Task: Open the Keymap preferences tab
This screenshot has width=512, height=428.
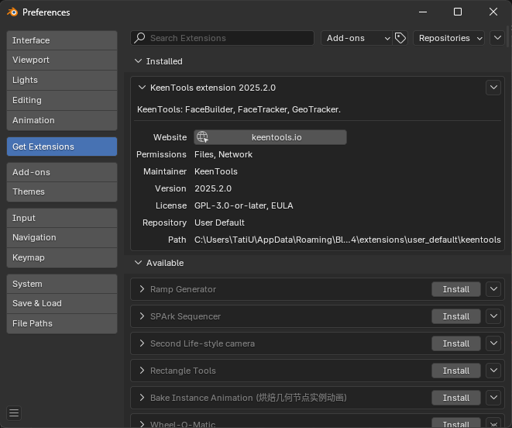Action: click(x=62, y=257)
